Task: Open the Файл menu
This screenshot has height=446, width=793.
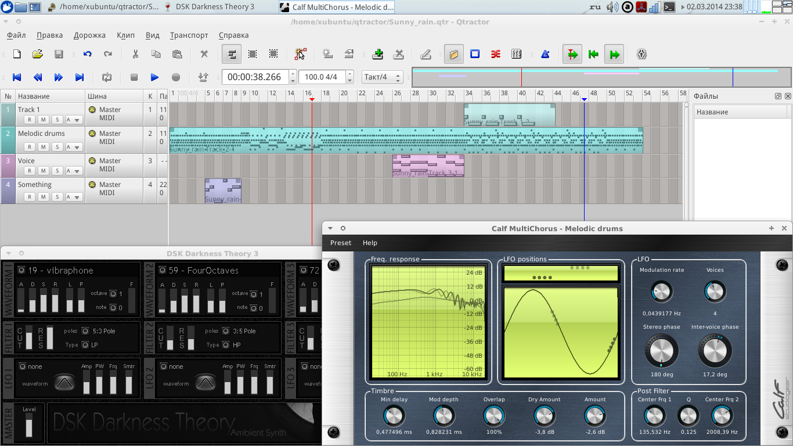Action: (17, 35)
